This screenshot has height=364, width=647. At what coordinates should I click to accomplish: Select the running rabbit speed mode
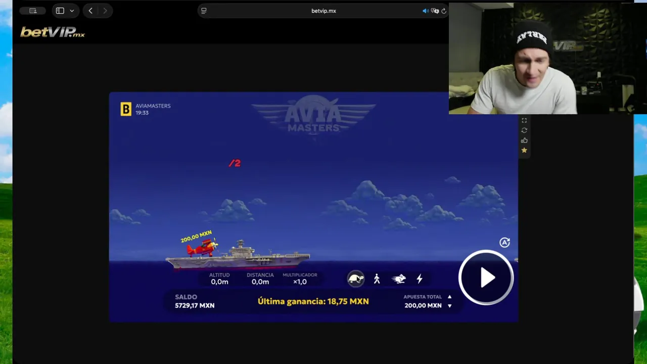399,279
